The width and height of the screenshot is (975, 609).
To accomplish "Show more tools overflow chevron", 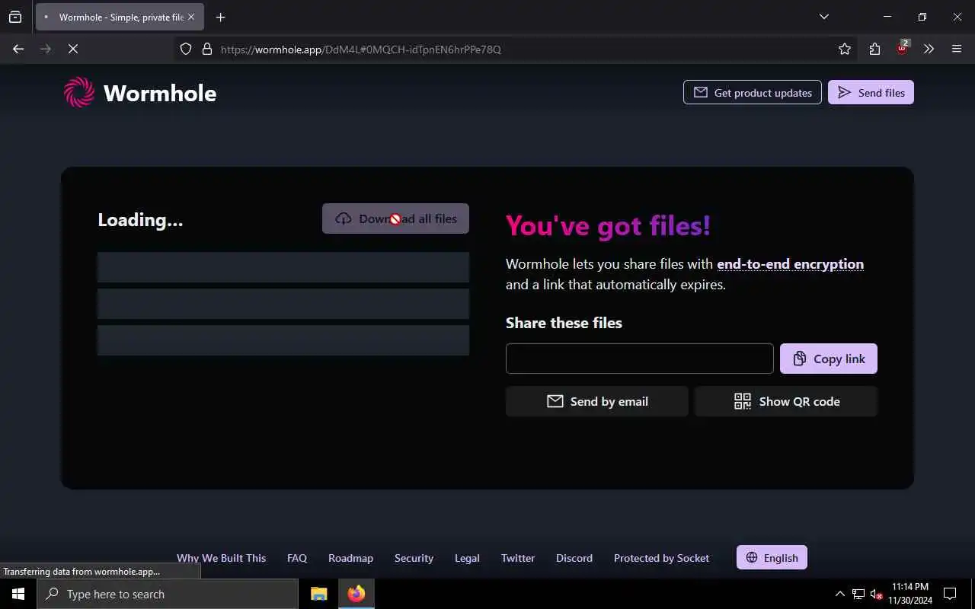I will (x=929, y=49).
